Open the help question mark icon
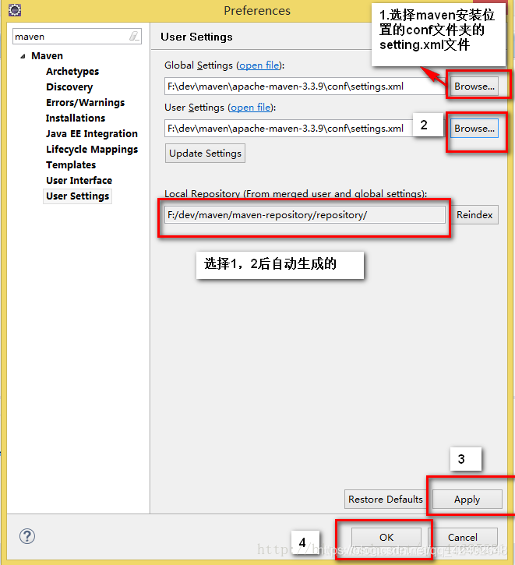 27,536
